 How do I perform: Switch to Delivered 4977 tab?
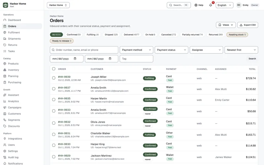click(x=131, y=35)
